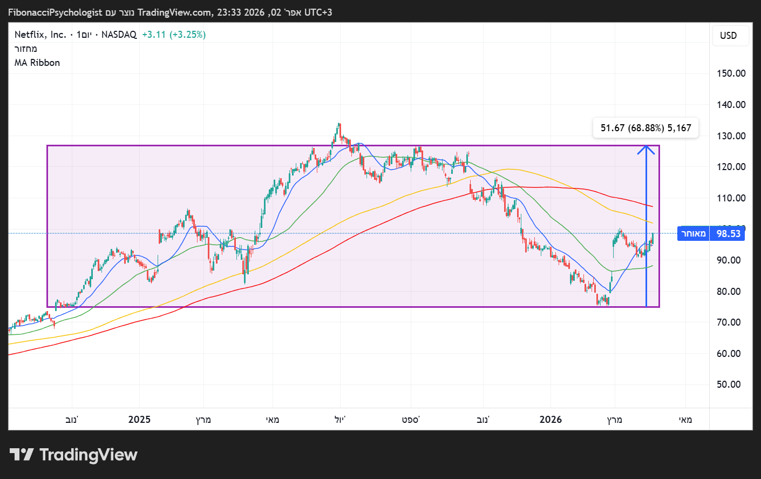
Task: Click the יול' time axis label
Action: pyautogui.click(x=340, y=420)
